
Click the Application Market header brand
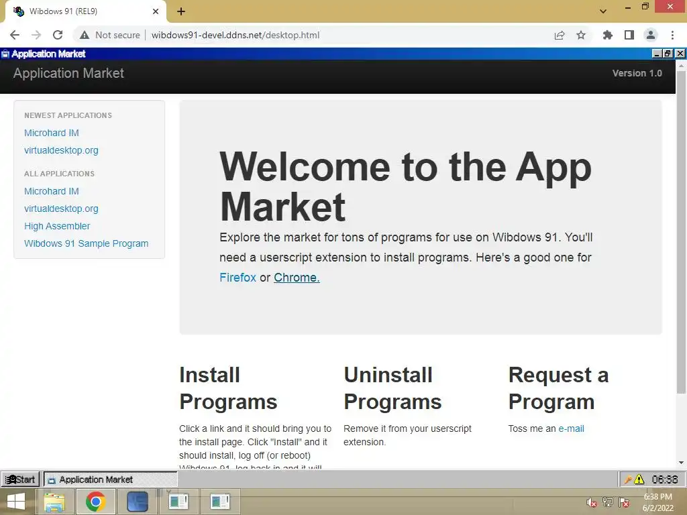pyautogui.click(x=68, y=73)
